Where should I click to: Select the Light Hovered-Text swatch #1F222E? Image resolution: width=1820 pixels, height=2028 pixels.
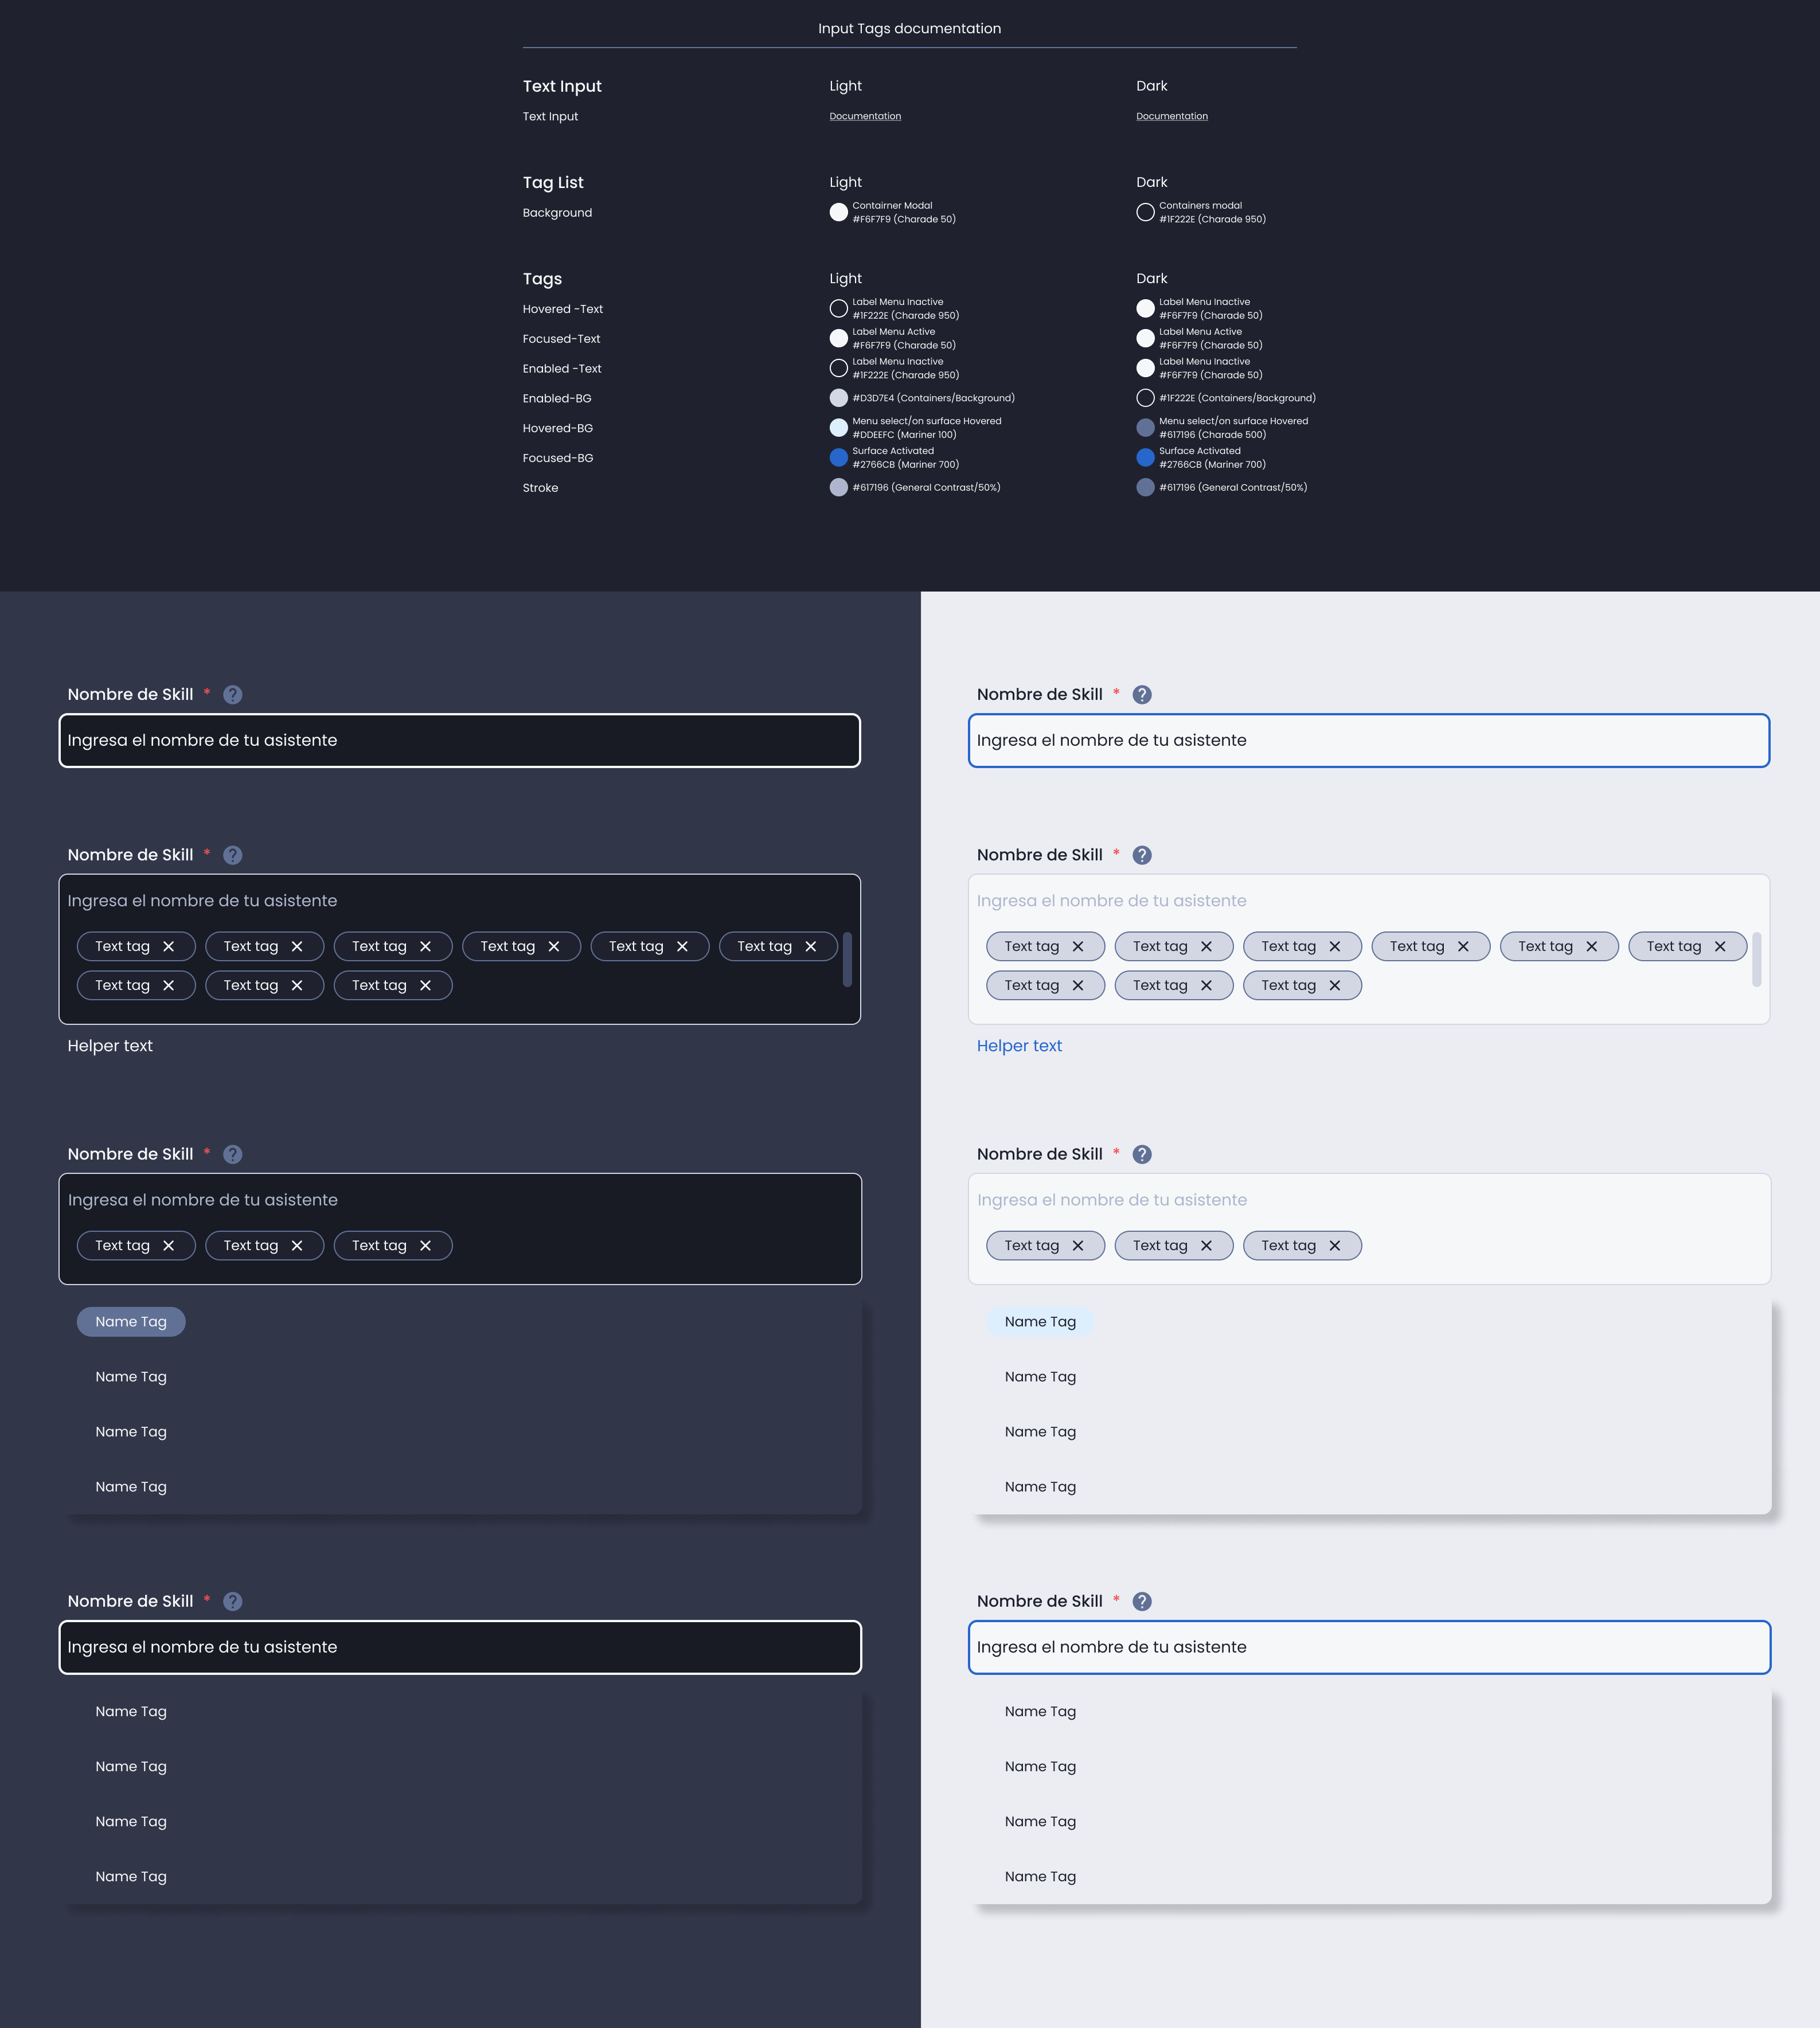pos(839,309)
